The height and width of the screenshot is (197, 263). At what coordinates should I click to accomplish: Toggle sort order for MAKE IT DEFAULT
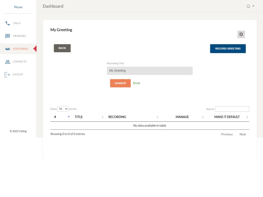pyautogui.click(x=246, y=117)
